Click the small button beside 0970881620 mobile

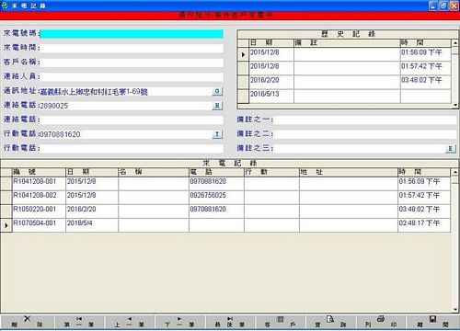(217, 134)
